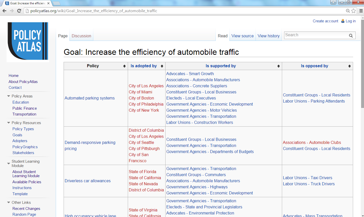364x217 pixels.
Task: Sort table by Policy column
Action: pos(124,66)
